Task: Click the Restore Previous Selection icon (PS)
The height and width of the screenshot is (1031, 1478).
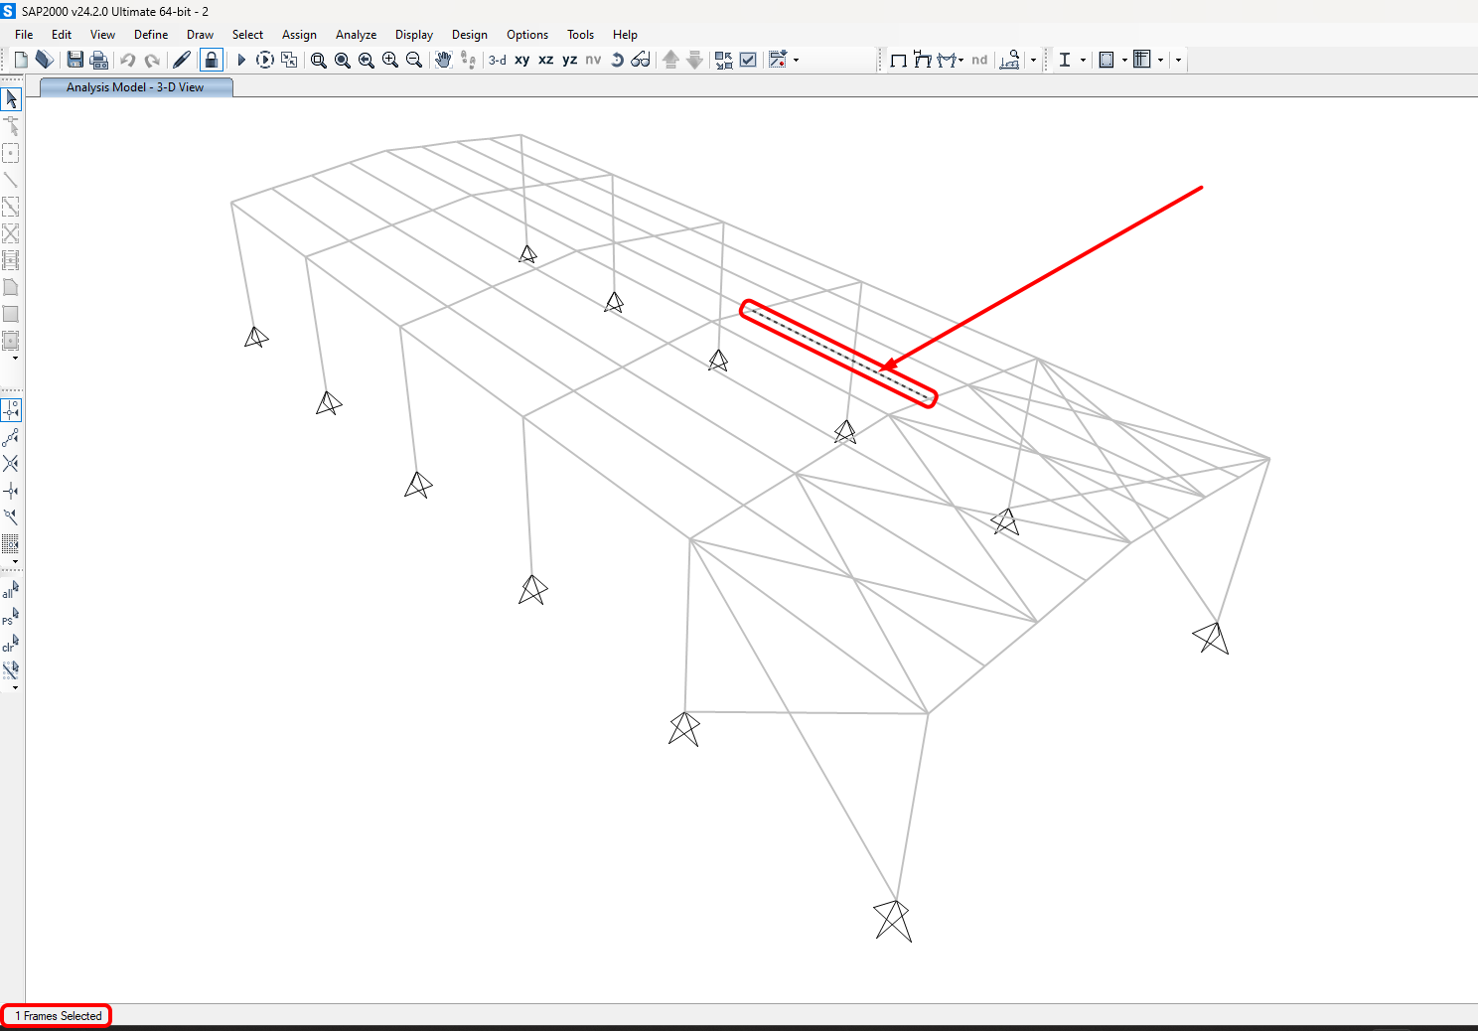Action: click(10, 617)
